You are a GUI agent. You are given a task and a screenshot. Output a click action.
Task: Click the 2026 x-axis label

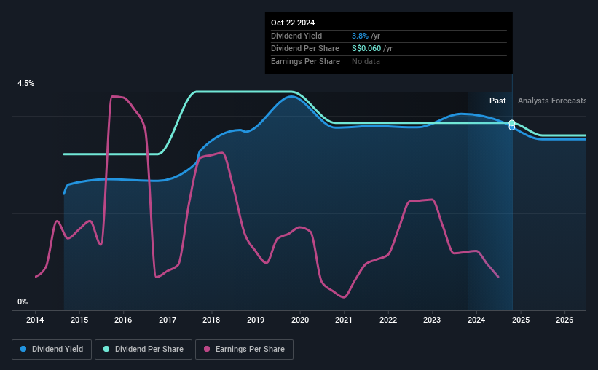(564, 320)
